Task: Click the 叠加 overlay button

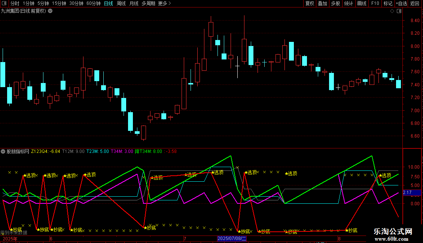Action: [x=323, y=3]
